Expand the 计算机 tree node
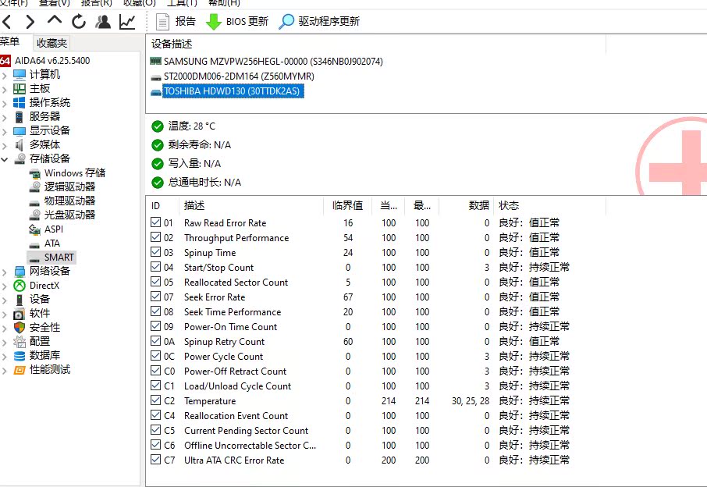 click(5, 75)
